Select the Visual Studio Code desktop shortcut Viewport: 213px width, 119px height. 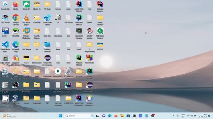(x=5, y=47)
